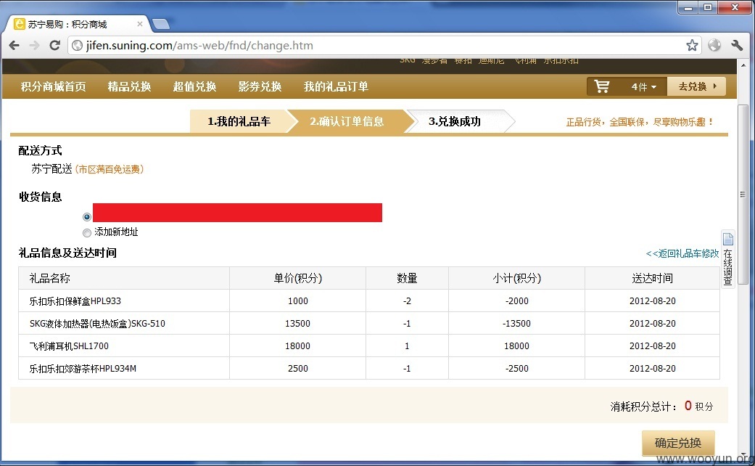Click gift name SKG液体加热器(电热饭盒)SKG-510
This screenshot has height=466, width=755.
coord(97,324)
